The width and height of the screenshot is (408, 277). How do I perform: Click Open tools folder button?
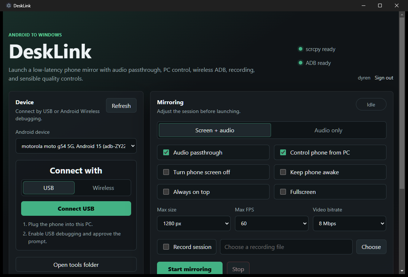point(76,265)
